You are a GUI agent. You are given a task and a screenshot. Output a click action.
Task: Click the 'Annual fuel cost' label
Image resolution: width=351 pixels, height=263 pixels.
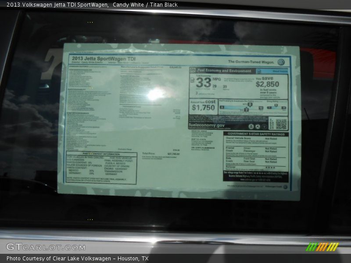(x=203, y=102)
